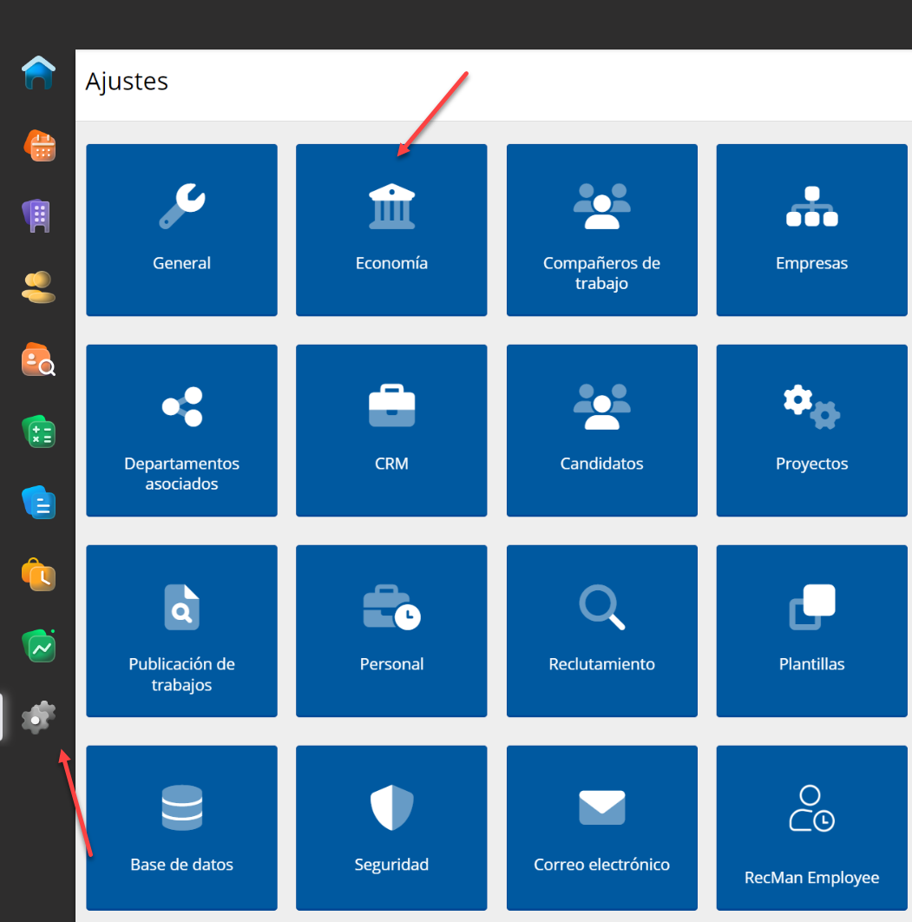Screen dimensions: 912x922
Task: Select the blue document sidebar icon
Action: click(x=38, y=503)
